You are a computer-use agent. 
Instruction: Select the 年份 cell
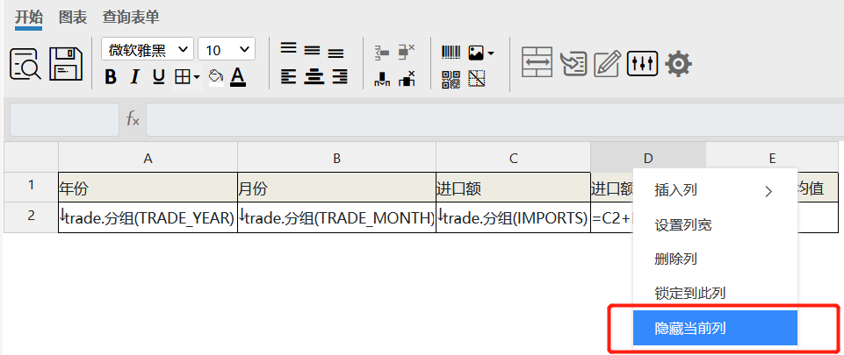[x=148, y=188]
